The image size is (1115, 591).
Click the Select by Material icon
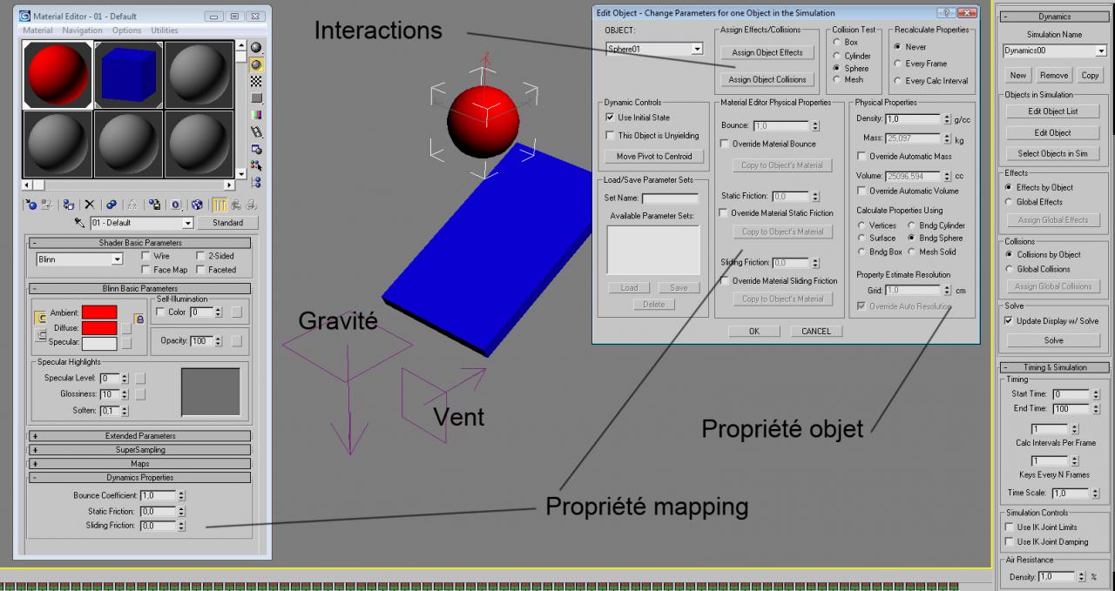(x=257, y=165)
